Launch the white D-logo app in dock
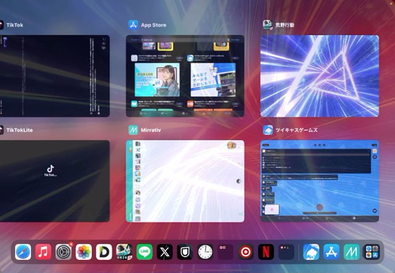The height and width of the screenshot is (273, 395). point(104,252)
